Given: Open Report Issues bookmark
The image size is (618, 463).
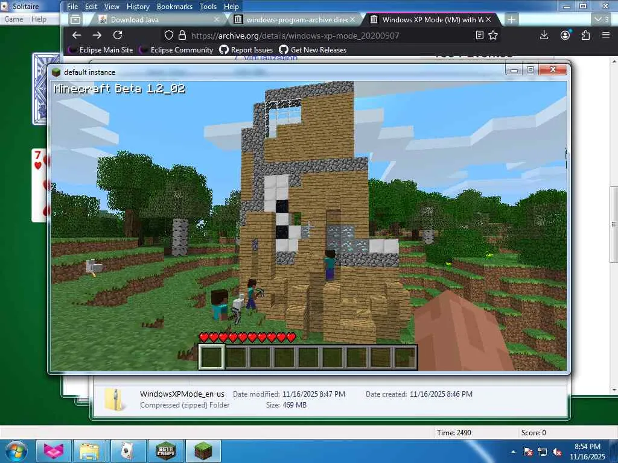Looking at the screenshot, I should coord(246,50).
